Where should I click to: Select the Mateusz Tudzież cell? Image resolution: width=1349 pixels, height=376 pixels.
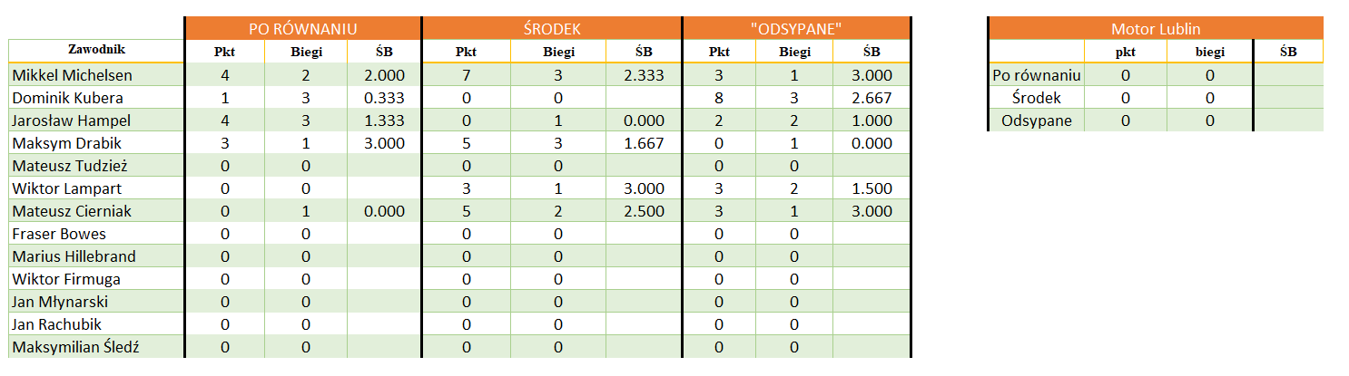point(96,166)
